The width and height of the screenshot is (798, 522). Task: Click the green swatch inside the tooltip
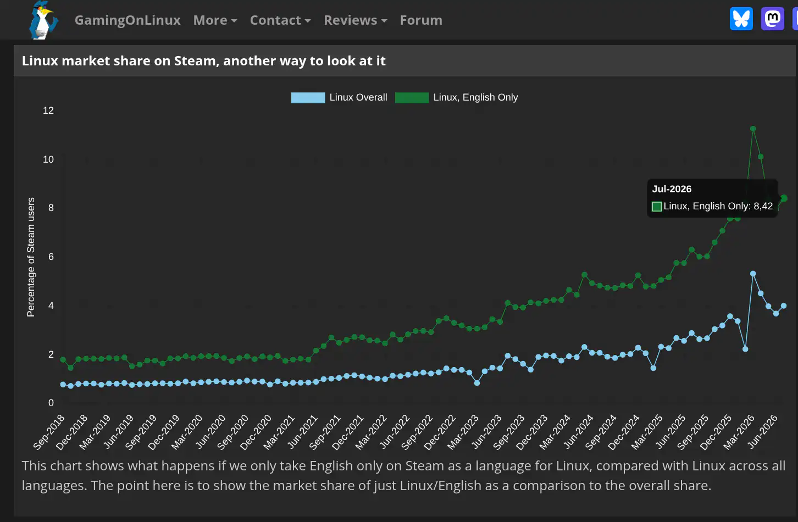[x=657, y=207]
